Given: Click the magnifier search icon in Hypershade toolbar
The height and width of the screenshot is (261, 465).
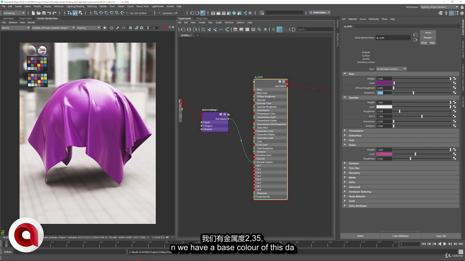Looking at the screenshot, I should pos(259,29).
